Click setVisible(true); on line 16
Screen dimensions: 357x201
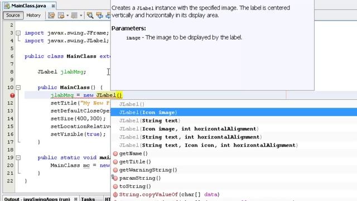(x=78, y=134)
